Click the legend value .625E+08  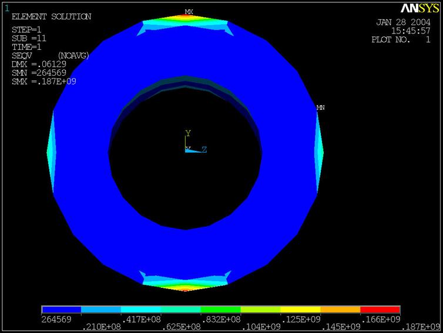pos(181,327)
